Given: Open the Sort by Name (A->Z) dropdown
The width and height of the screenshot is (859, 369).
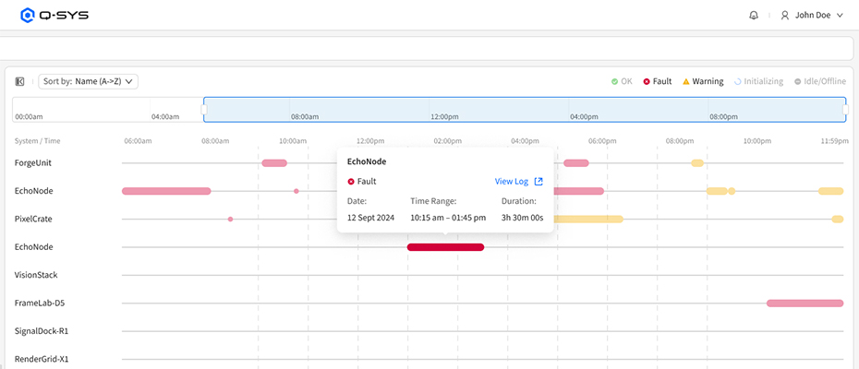Looking at the screenshot, I should (x=88, y=81).
